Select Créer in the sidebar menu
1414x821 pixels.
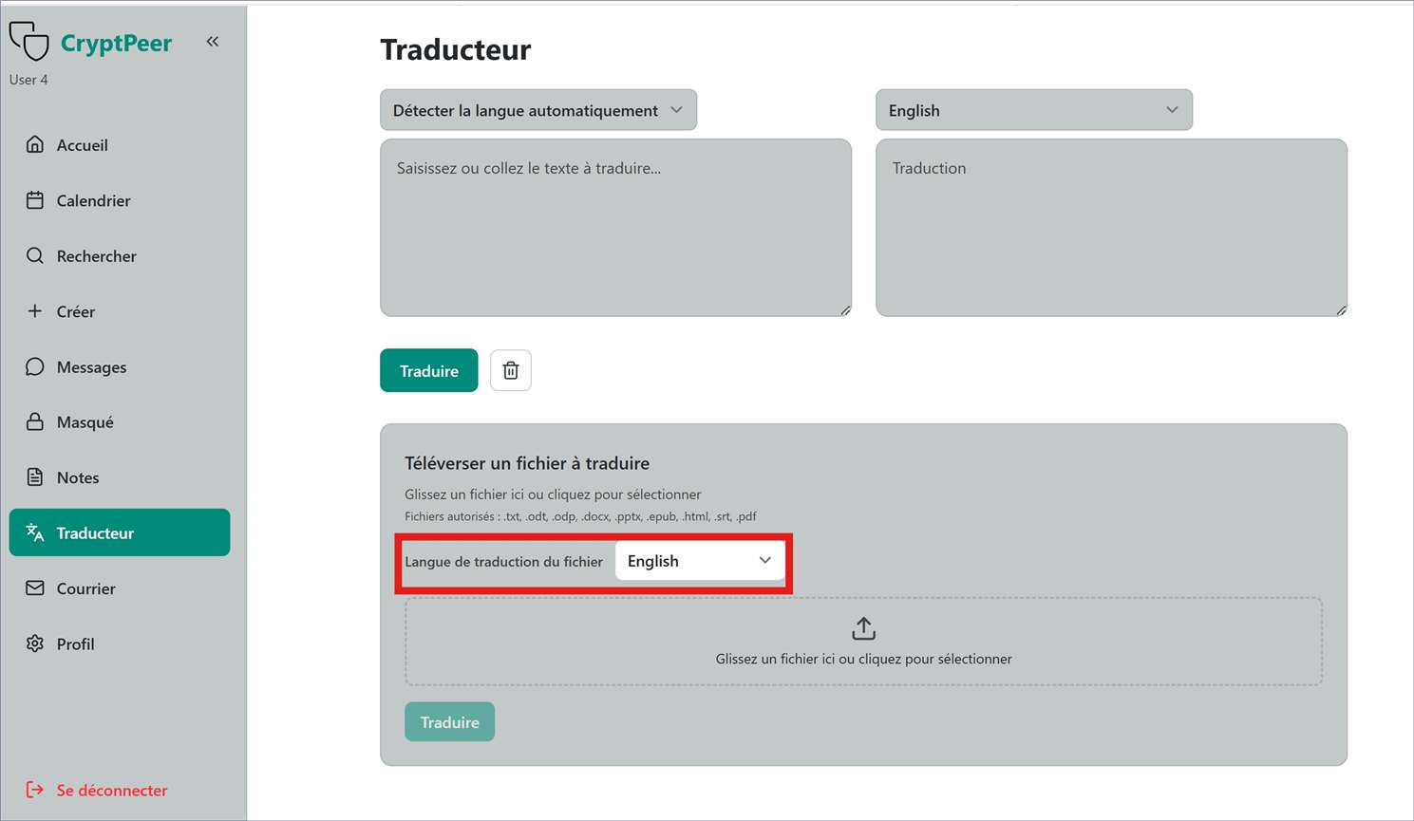pos(76,311)
